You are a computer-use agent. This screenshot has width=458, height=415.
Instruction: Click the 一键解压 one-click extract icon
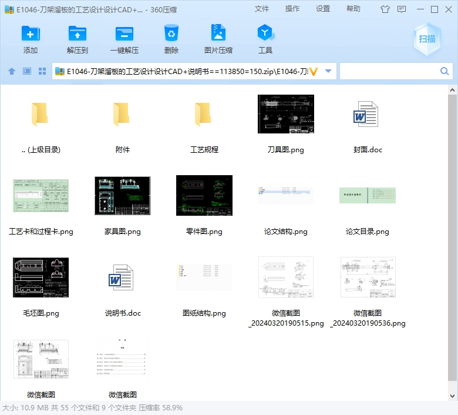click(124, 34)
